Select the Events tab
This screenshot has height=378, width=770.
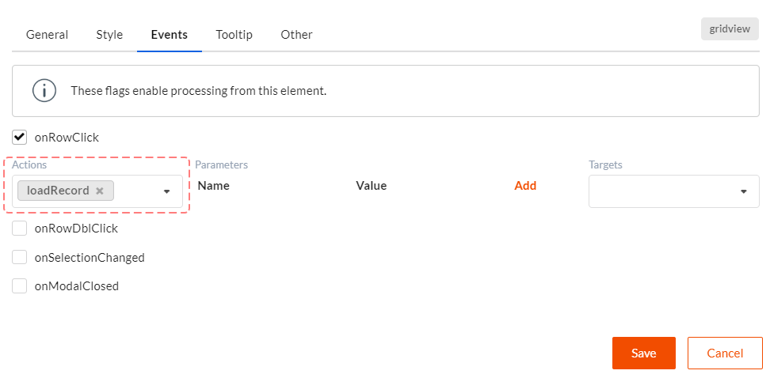(170, 35)
